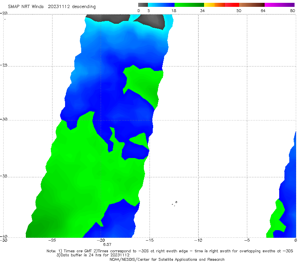The height and width of the screenshot is (262, 299).
Task: Click the longitude axis label -20 under the map
Action: click(x=101, y=240)
